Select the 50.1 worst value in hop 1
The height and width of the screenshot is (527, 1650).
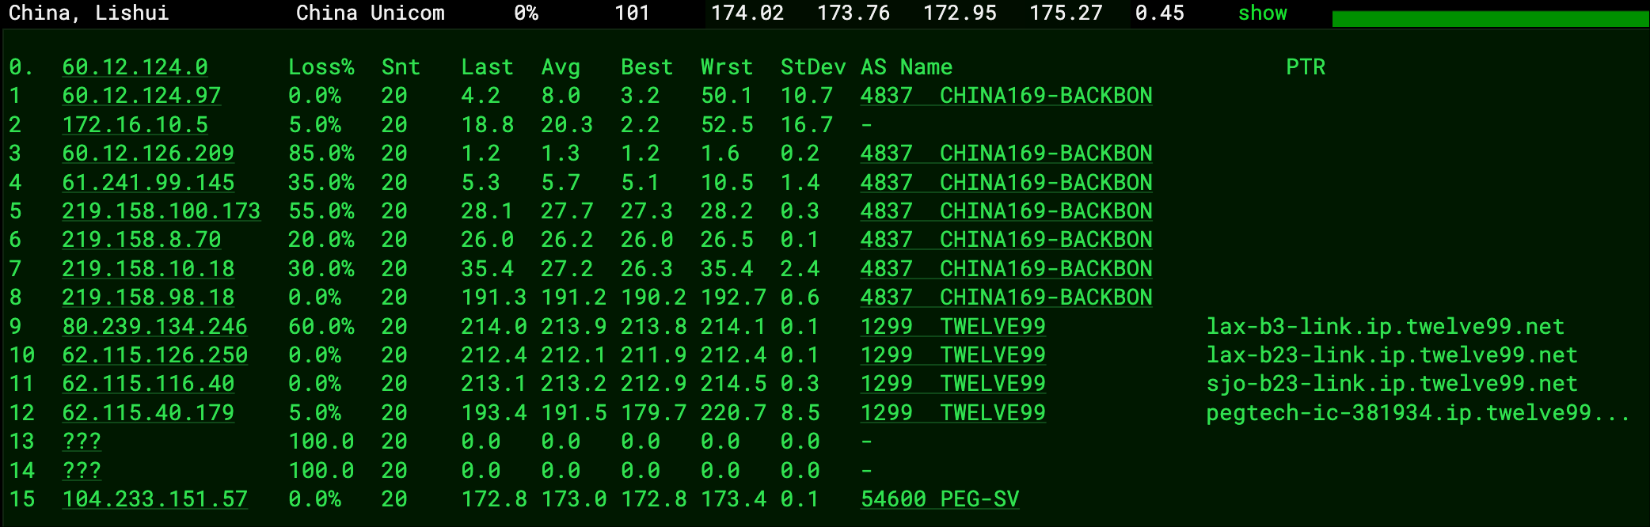click(727, 96)
